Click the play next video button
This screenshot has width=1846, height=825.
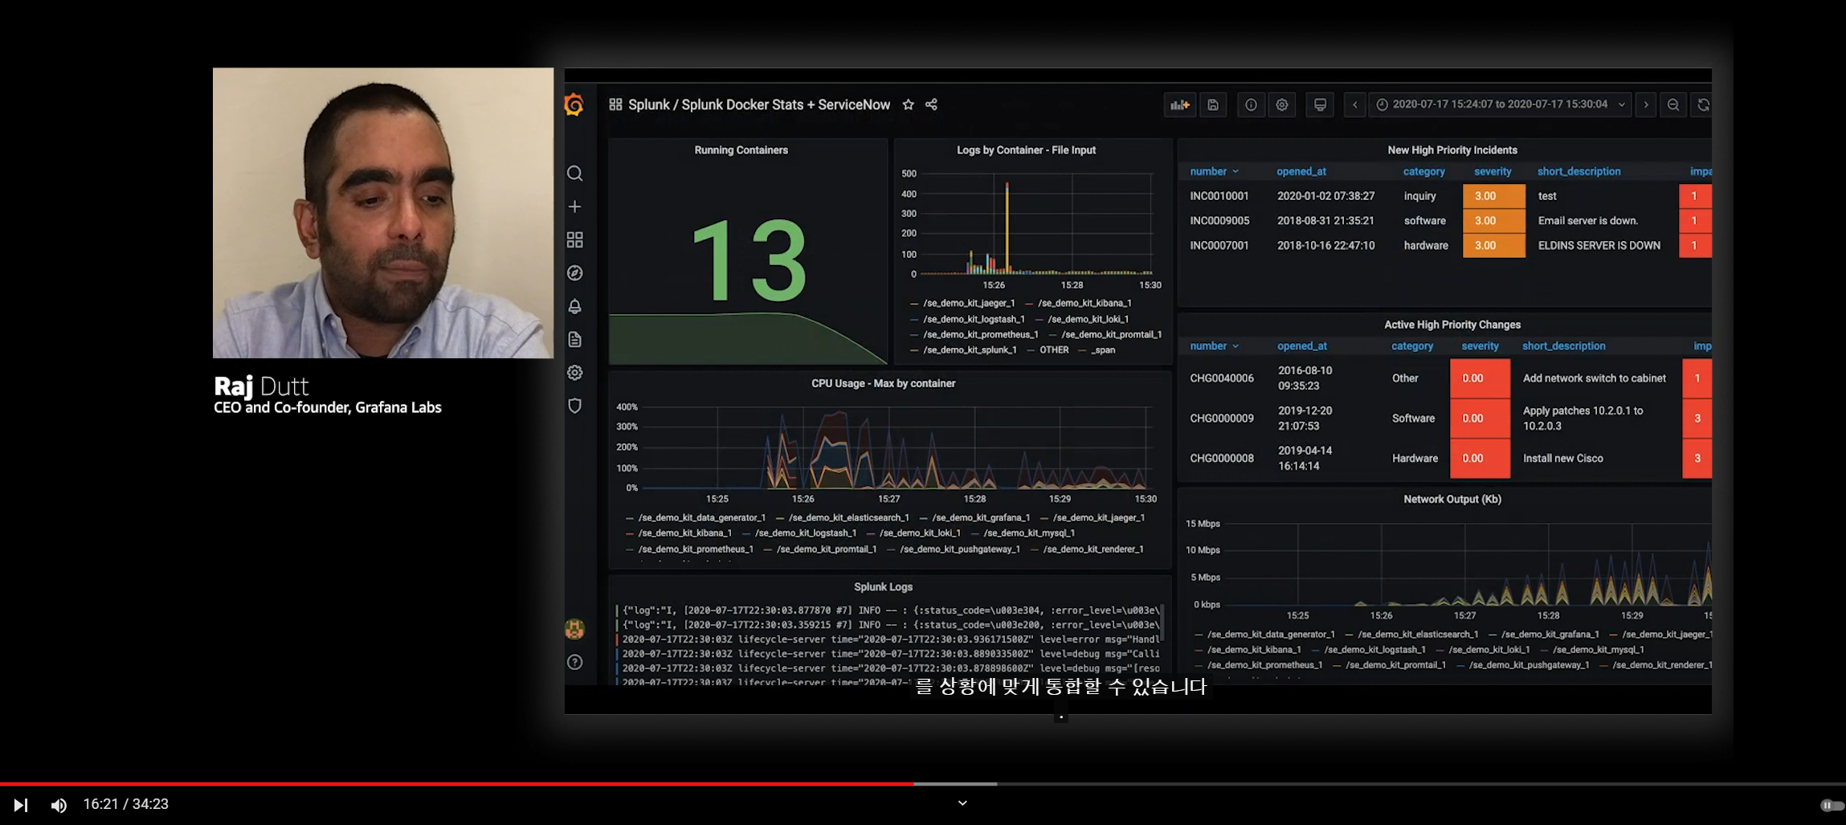click(x=21, y=804)
